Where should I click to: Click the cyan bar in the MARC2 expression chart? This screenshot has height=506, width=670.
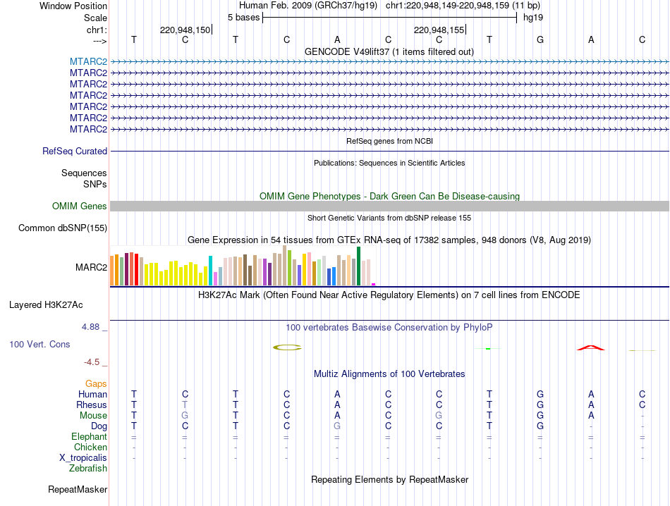pyautogui.click(x=210, y=271)
